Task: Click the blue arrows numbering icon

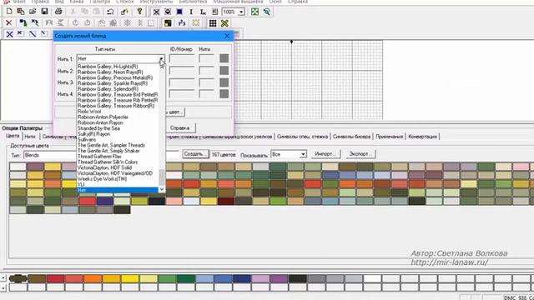Action: tap(182, 23)
